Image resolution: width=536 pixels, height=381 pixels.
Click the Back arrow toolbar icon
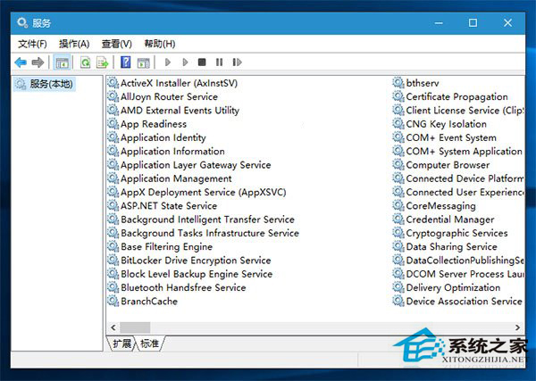21,62
